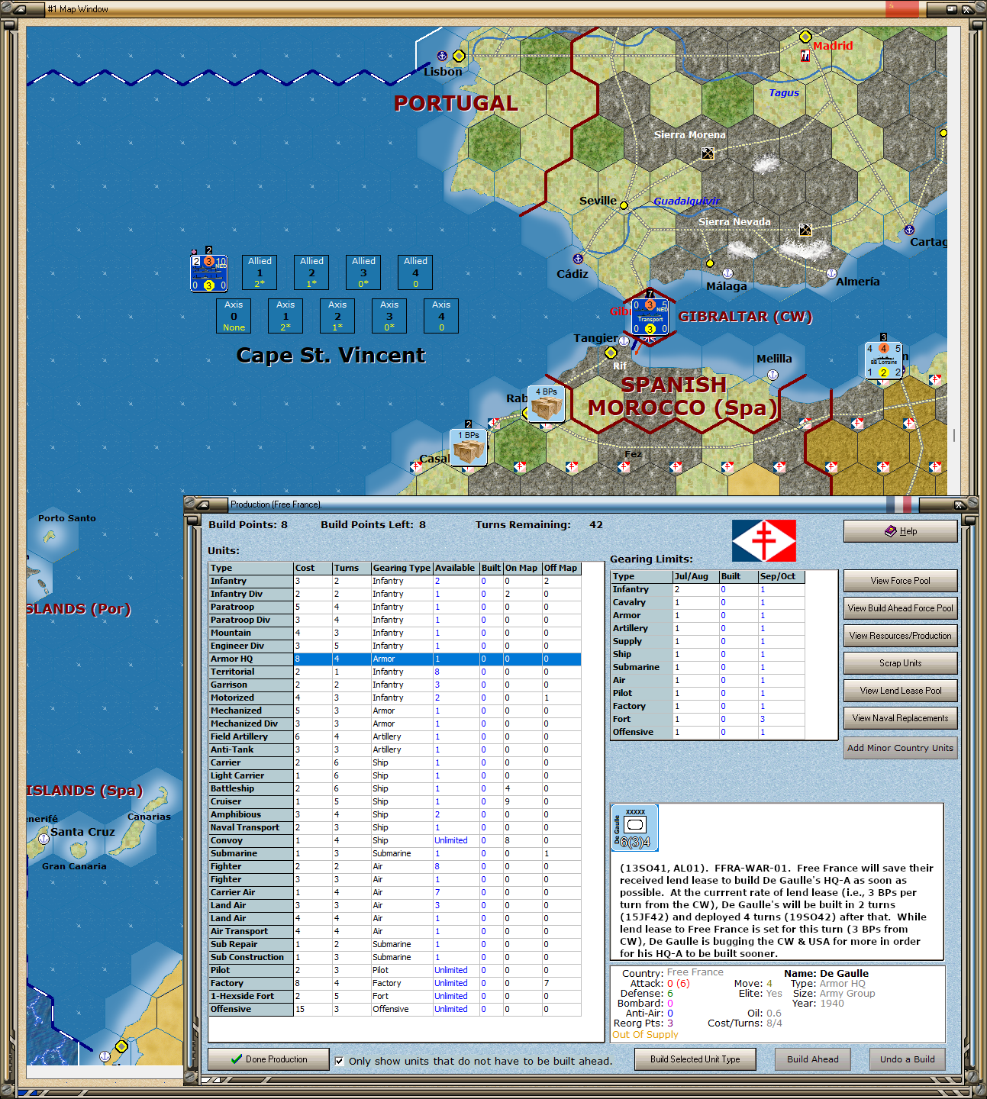The image size is (987, 1099).
Task: Select the Naval Transport unit row
Action: [x=395, y=827]
